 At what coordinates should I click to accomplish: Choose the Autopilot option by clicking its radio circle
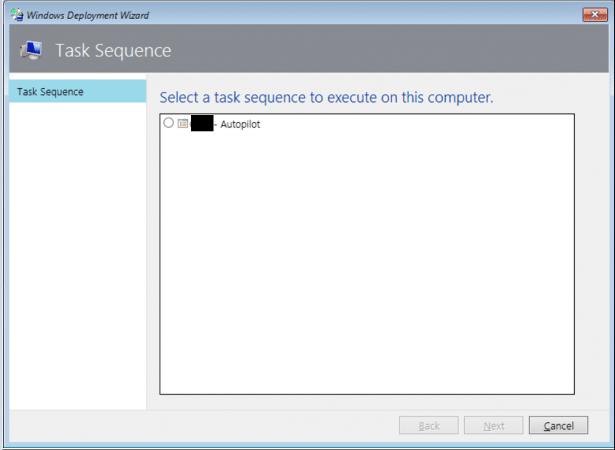[x=169, y=122]
